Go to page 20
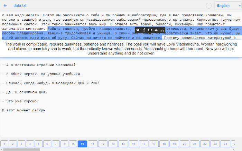Image resolution: width=242 pixels, height=151 pixels. pos(184,144)
